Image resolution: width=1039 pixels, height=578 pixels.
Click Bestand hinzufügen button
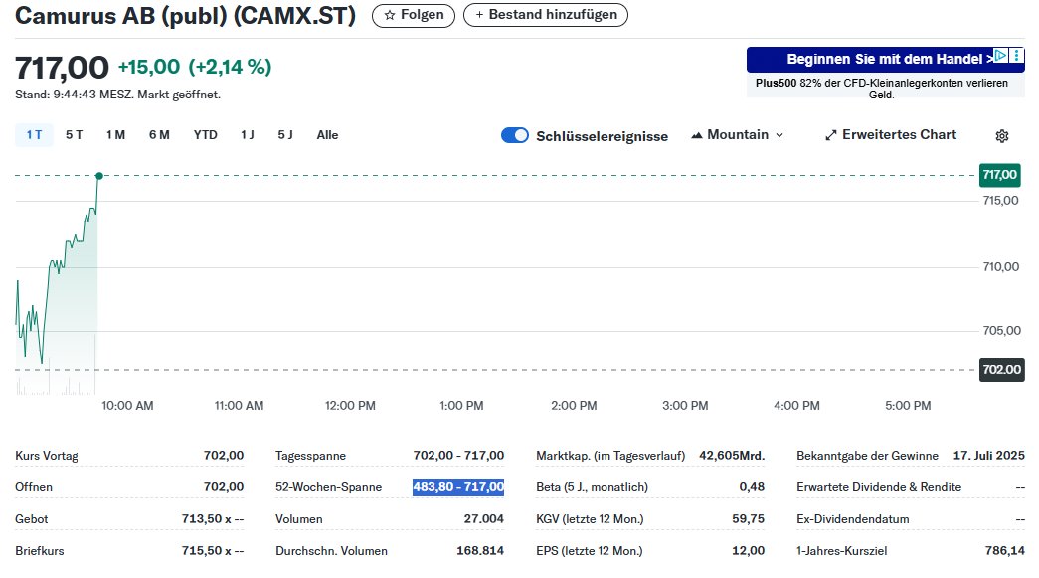[x=545, y=15]
